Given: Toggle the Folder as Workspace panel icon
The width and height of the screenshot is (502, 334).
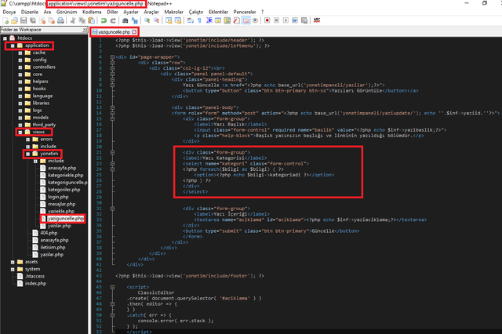Looking at the screenshot, I should [246, 20].
